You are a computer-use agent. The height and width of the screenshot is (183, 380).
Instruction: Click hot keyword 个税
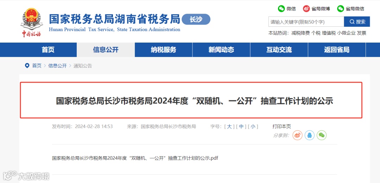[x=316, y=33]
